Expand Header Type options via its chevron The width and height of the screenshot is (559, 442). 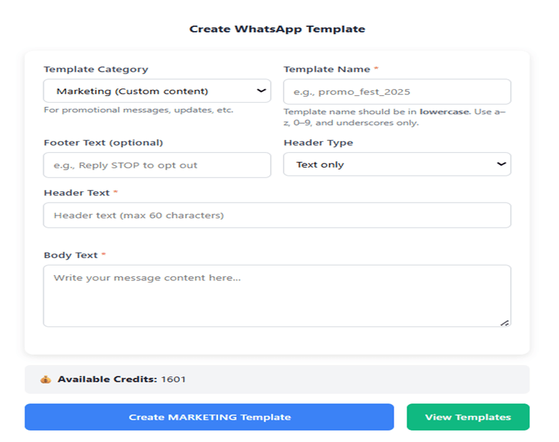tap(502, 164)
